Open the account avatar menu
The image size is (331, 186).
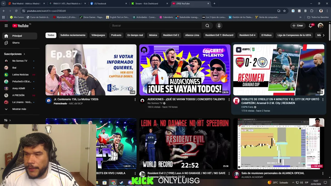click(x=320, y=26)
